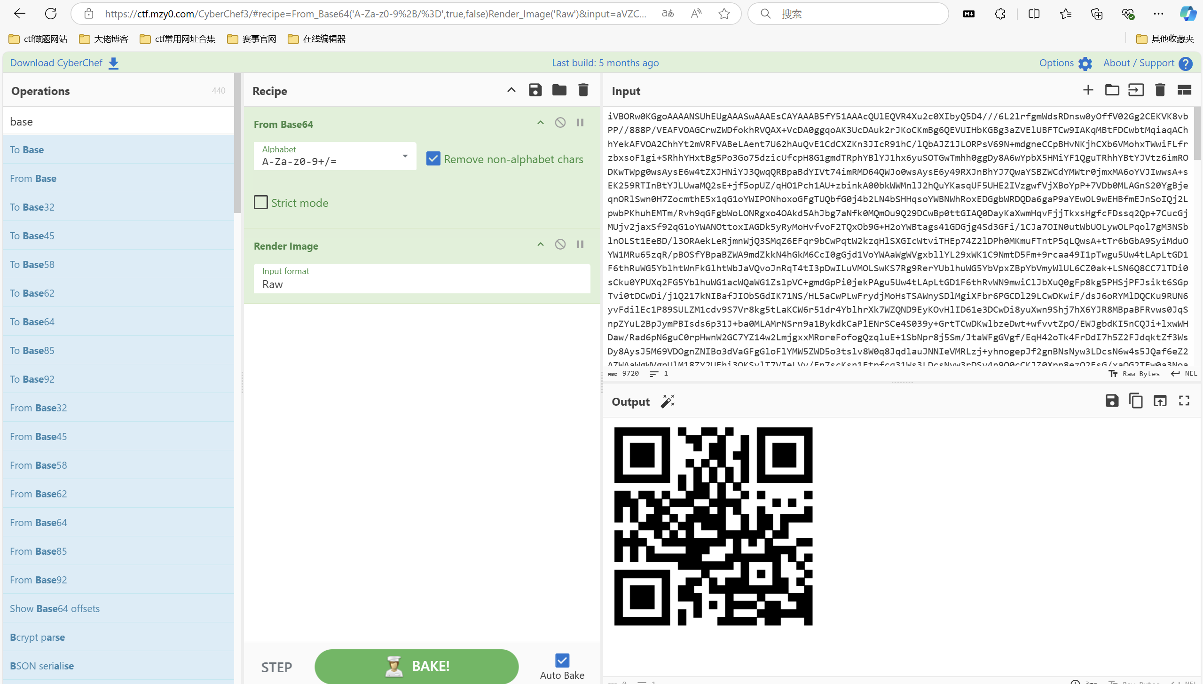This screenshot has width=1203, height=684.
Task: Clear input and output trash icon
Action: click(1160, 90)
